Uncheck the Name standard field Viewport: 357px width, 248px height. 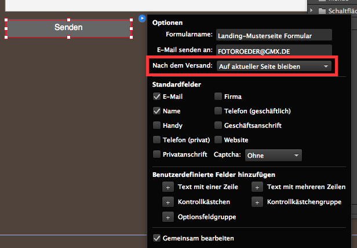(x=156, y=111)
